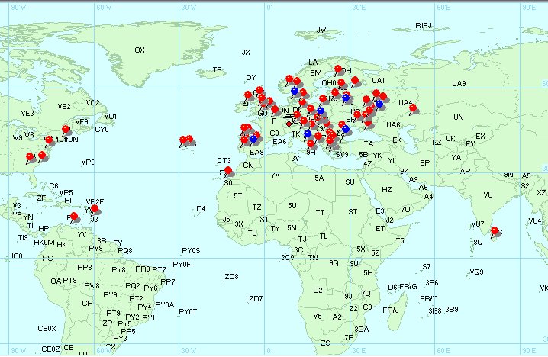This screenshot has width=548, height=357.
Task: Click the blue pin in Spain
Action: tap(253, 139)
